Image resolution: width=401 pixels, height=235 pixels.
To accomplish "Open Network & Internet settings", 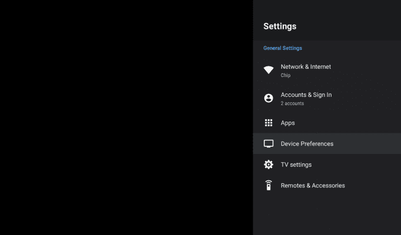I will (327, 70).
